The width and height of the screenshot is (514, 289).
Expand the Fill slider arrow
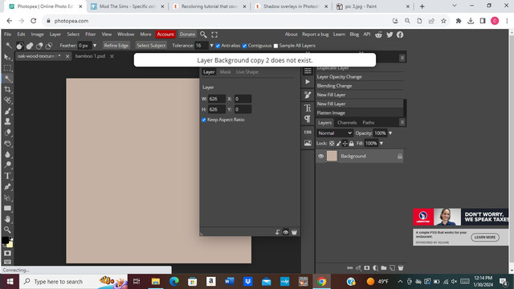pos(381,143)
